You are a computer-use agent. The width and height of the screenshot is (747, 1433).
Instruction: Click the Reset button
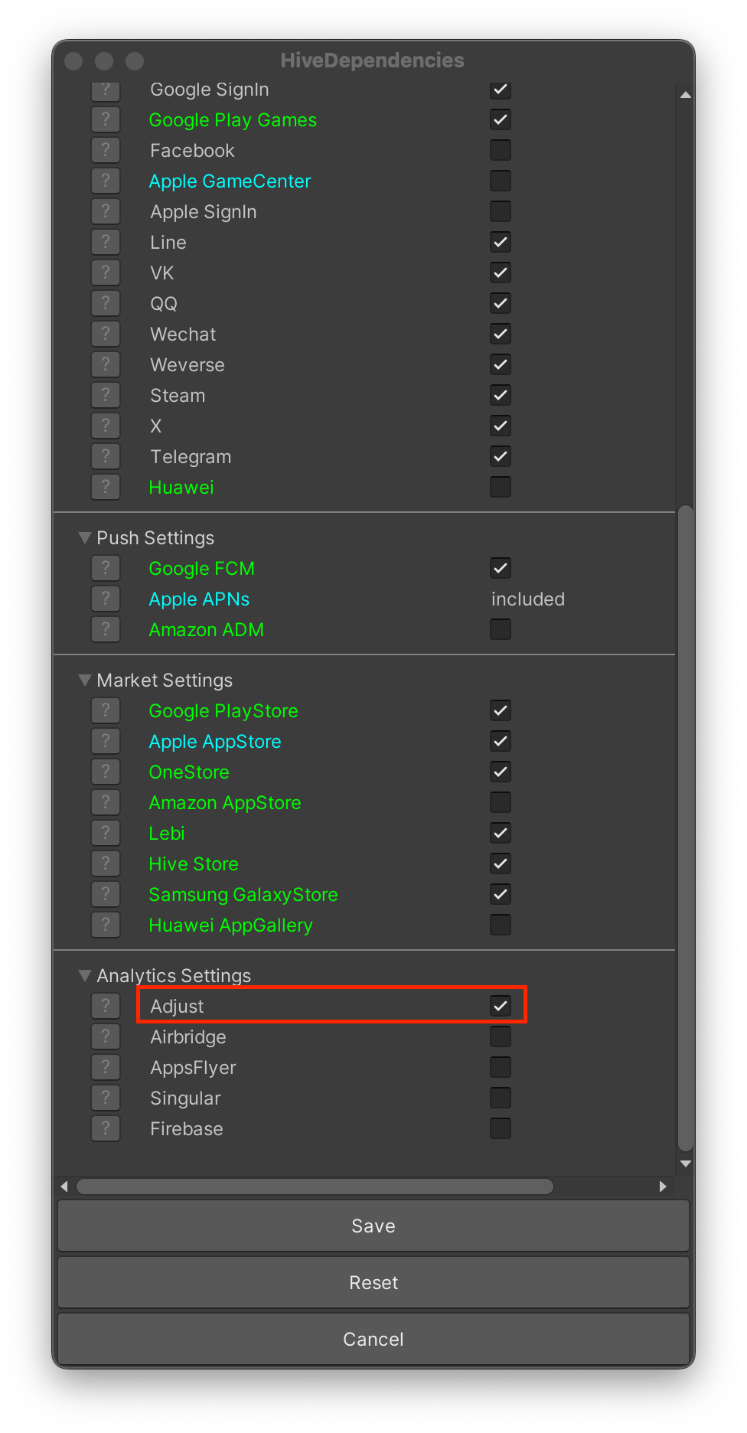click(x=373, y=1282)
